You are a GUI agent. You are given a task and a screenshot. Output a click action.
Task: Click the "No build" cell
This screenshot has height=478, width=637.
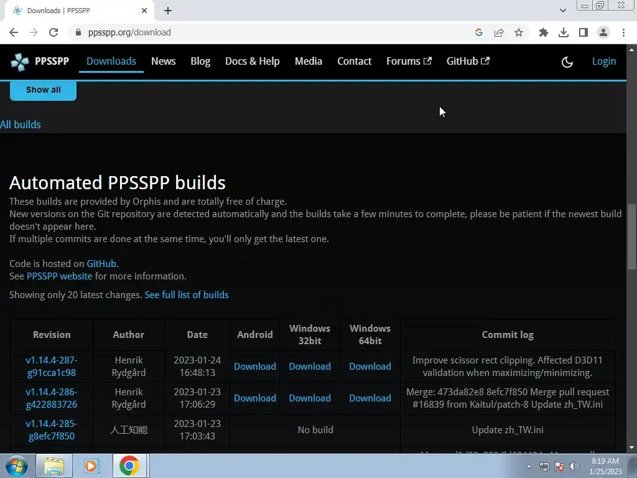pos(315,430)
